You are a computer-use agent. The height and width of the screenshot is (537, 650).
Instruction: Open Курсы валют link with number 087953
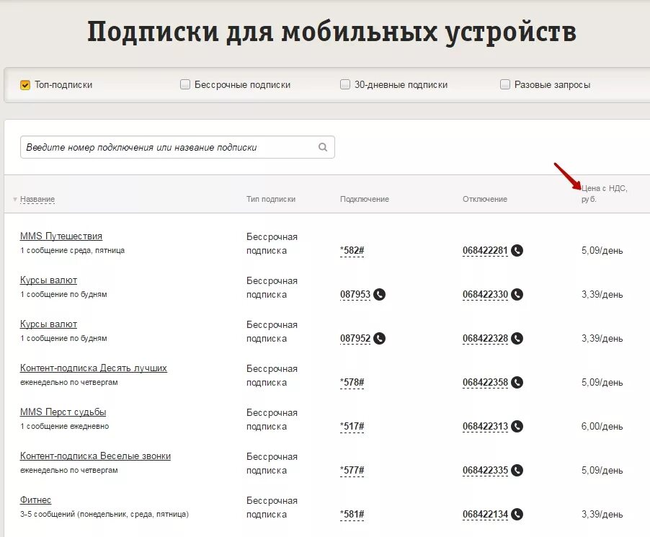click(48, 280)
